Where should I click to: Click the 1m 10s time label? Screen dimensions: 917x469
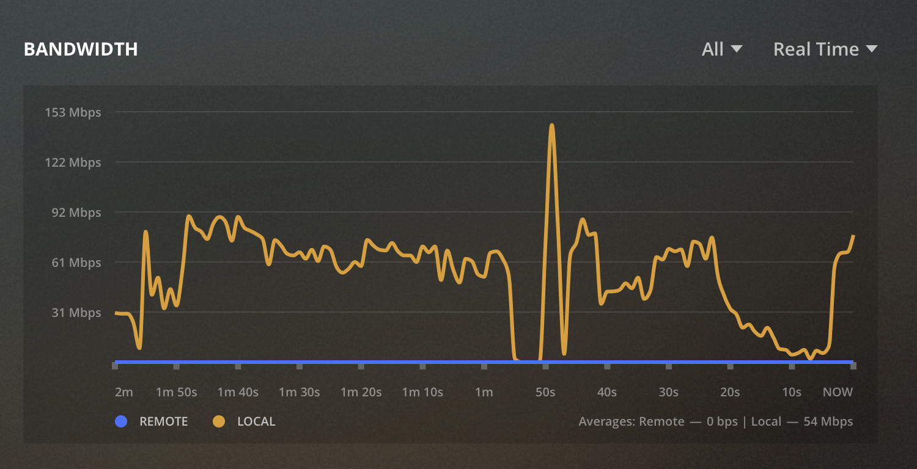coord(422,392)
